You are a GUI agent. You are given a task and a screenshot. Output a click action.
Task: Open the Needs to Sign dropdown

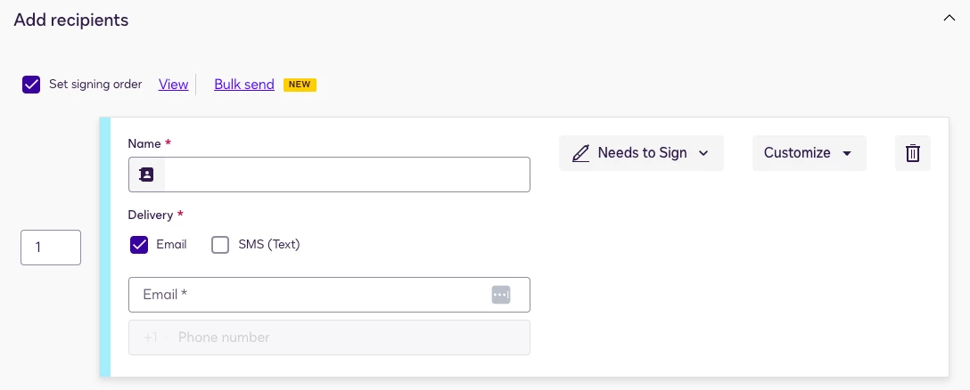pos(641,152)
